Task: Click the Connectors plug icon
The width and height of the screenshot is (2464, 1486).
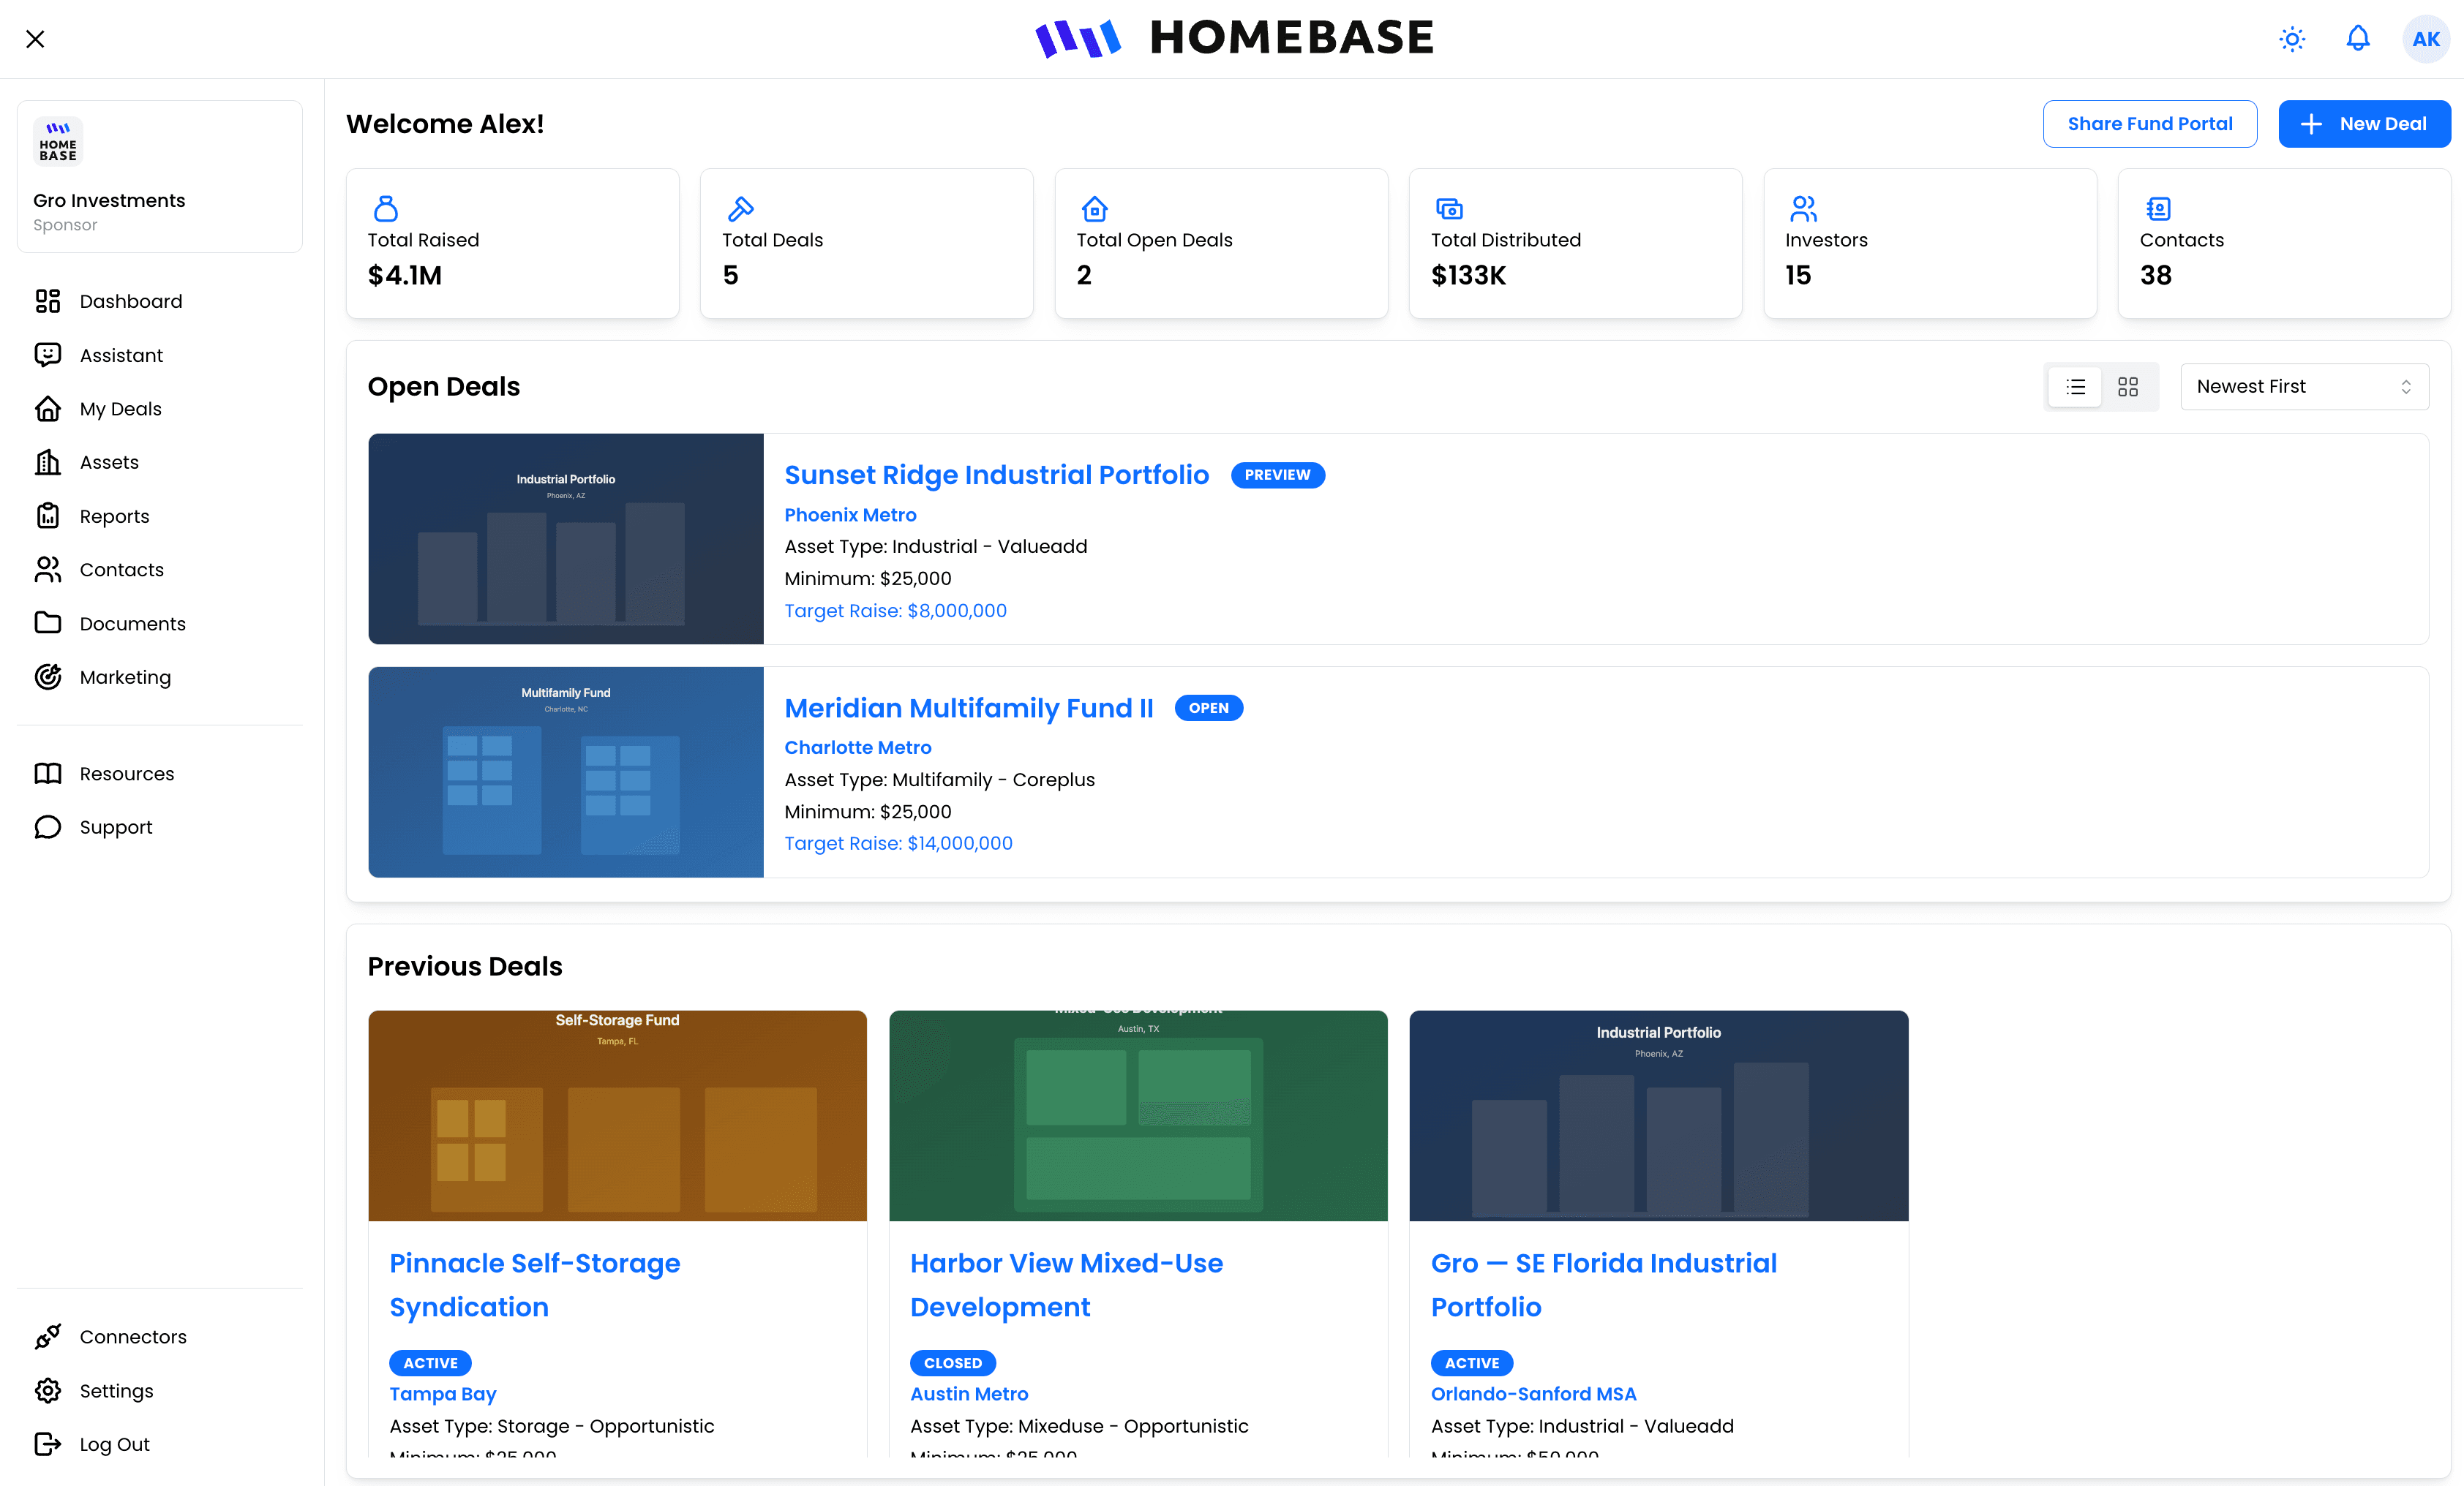Action: (48, 1336)
